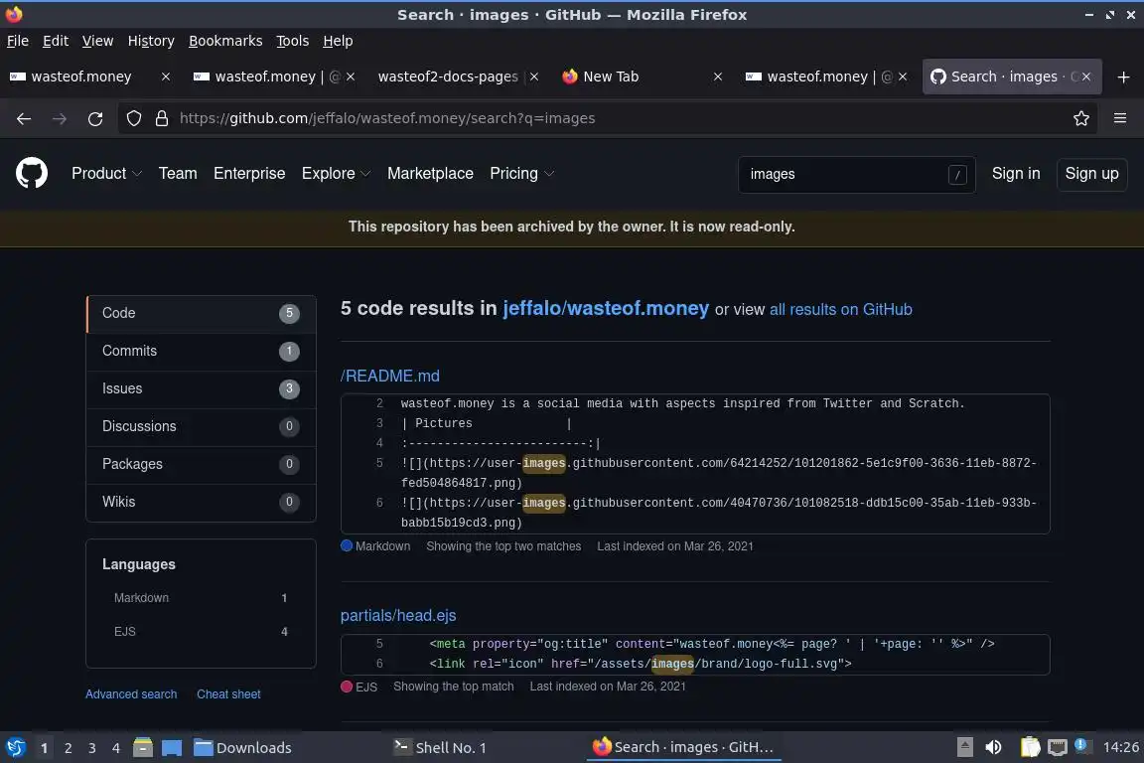This screenshot has width=1144, height=763.
Task: Open the Edit menu
Action: 56,41
